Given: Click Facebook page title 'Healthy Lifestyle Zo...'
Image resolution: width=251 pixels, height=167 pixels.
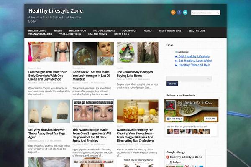Looking at the screenshot, I should [194, 102].
